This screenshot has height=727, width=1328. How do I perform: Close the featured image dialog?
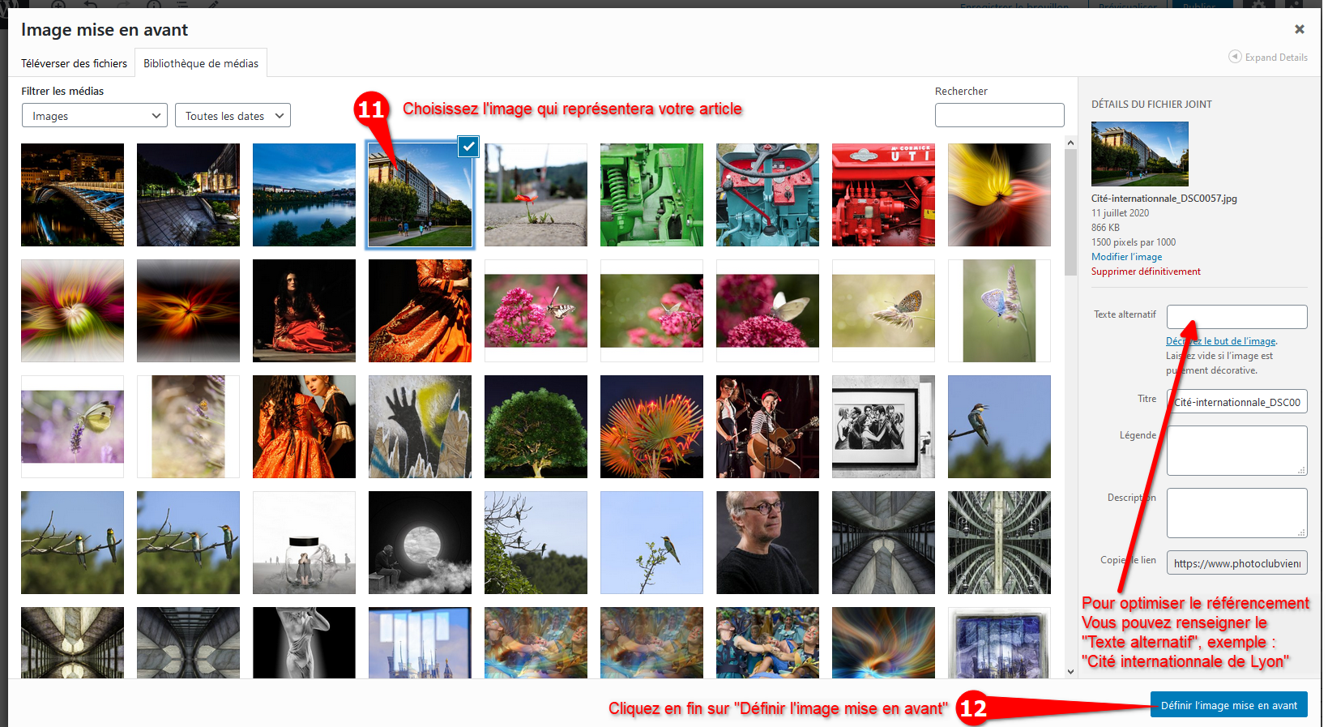tap(1299, 29)
